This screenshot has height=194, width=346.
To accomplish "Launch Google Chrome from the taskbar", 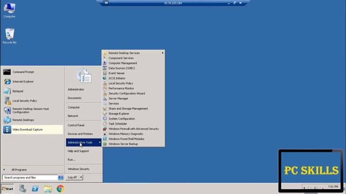I will (61, 189).
